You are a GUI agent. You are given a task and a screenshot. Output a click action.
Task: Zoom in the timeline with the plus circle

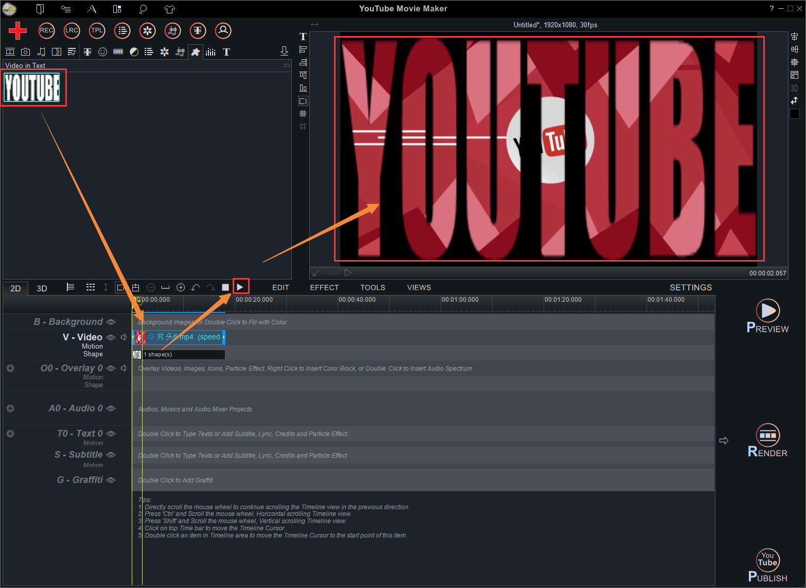pos(181,287)
